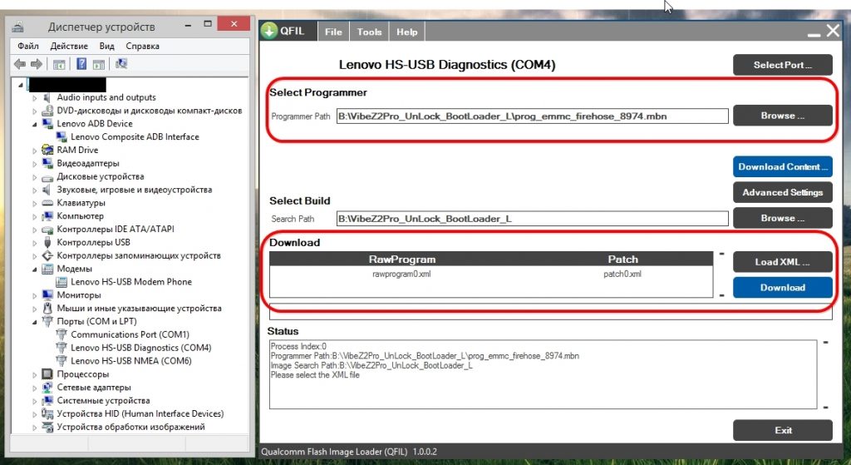This screenshot has height=465, width=851.
Task: Select the Устройства HID category icon
Action: click(47, 414)
